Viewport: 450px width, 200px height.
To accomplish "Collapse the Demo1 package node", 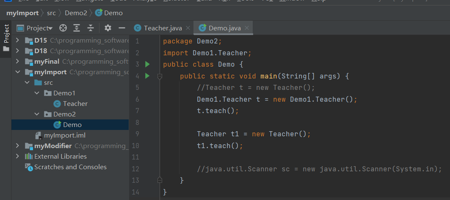I will [37, 93].
